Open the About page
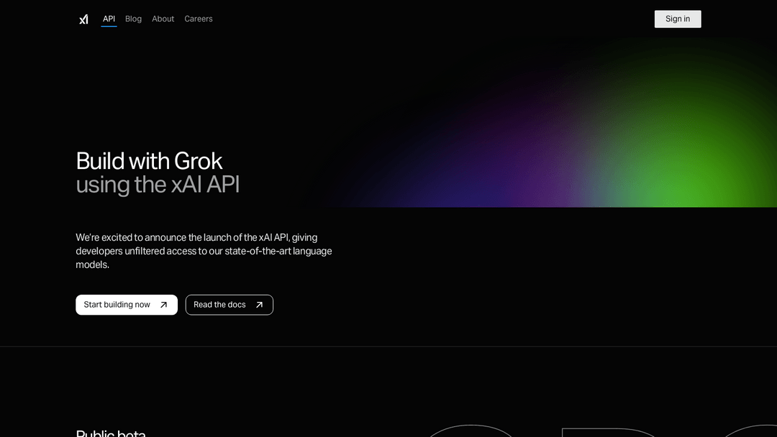Image resolution: width=777 pixels, height=437 pixels. coord(163,19)
